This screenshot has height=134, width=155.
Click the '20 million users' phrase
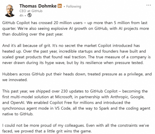click(68, 23)
